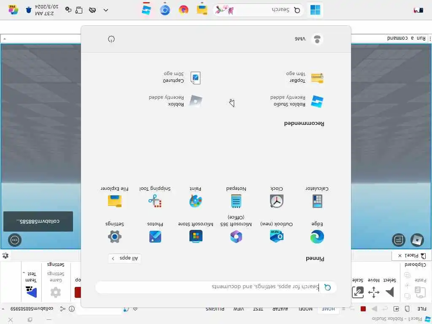432x324 pixels.
Task: Click gear icon beside viewport tab bar
Action: [5, 256]
